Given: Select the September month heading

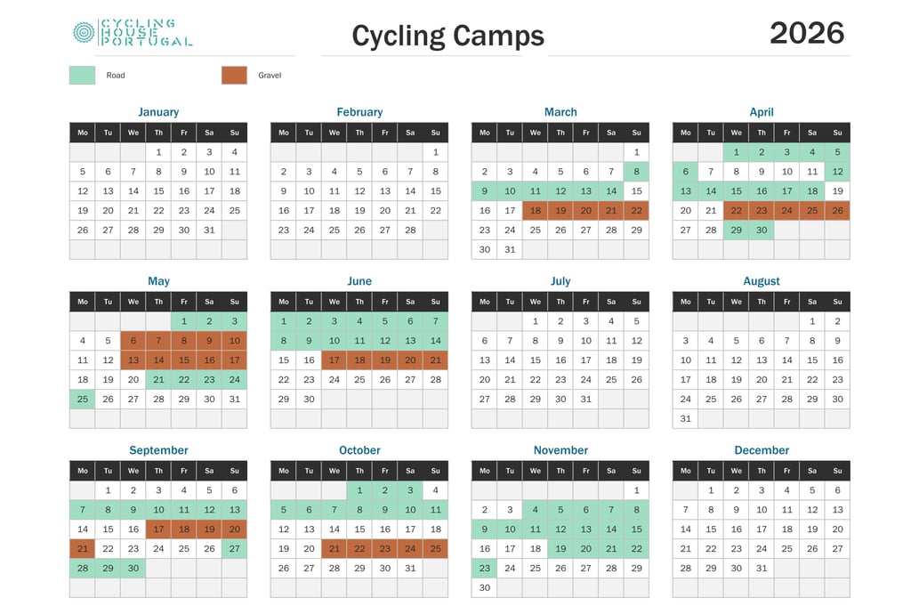Looking at the screenshot, I should click(x=158, y=450).
